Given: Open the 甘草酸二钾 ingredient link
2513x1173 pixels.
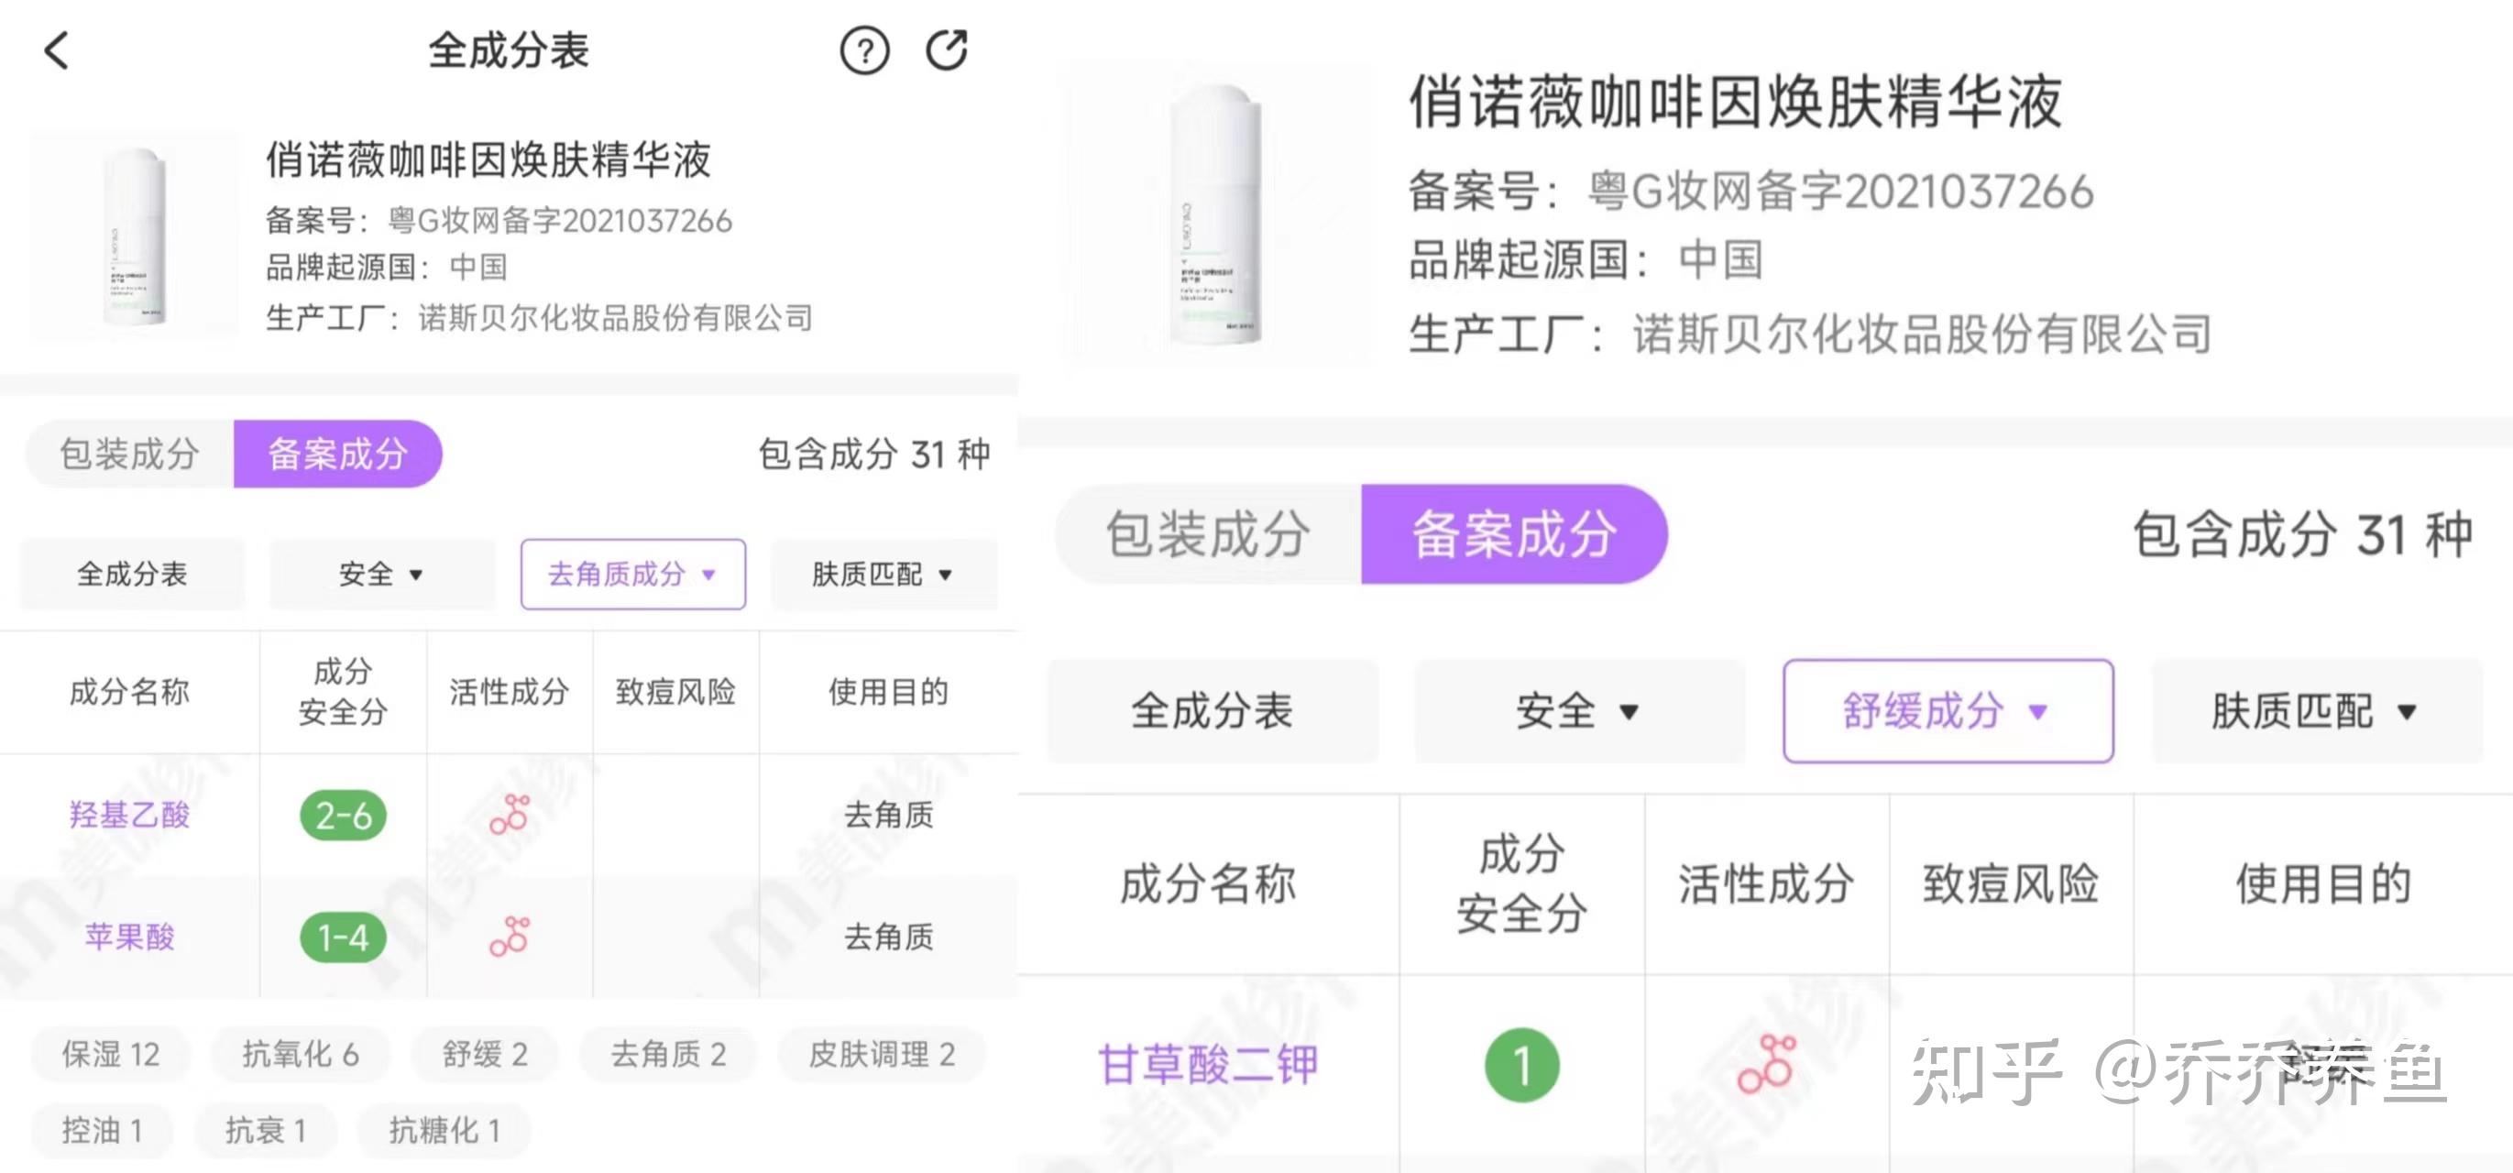Looking at the screenshot, I should click(1208, 1064).
